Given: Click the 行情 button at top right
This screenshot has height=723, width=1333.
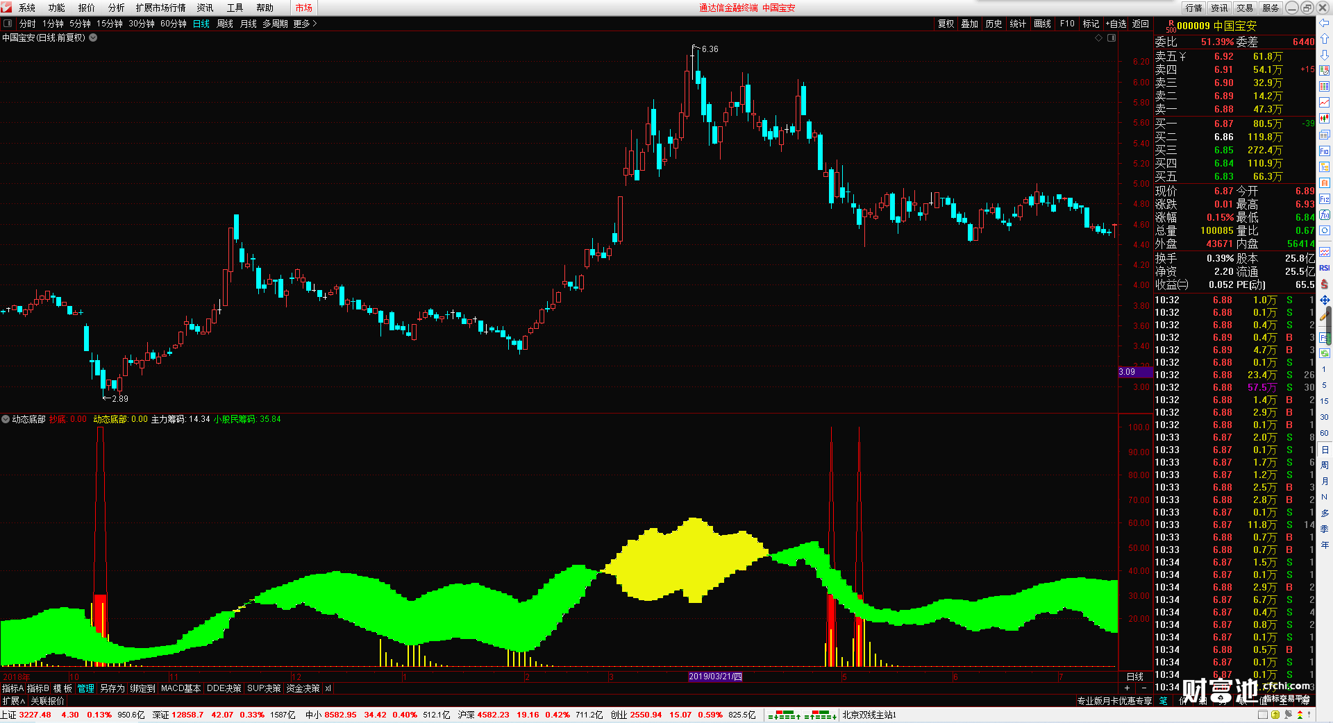Looking at the screenshot, I should [x=1194, y=8].
